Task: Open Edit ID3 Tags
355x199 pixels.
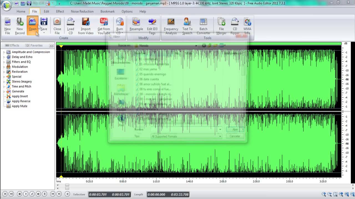Action: (152, 26)
